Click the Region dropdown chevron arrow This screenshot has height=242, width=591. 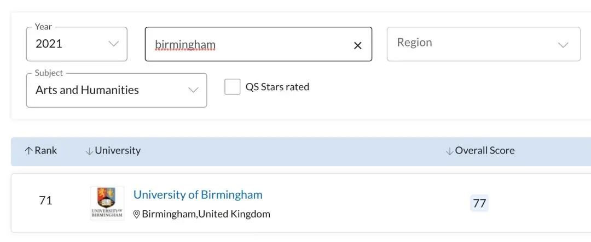coord(563,45)
